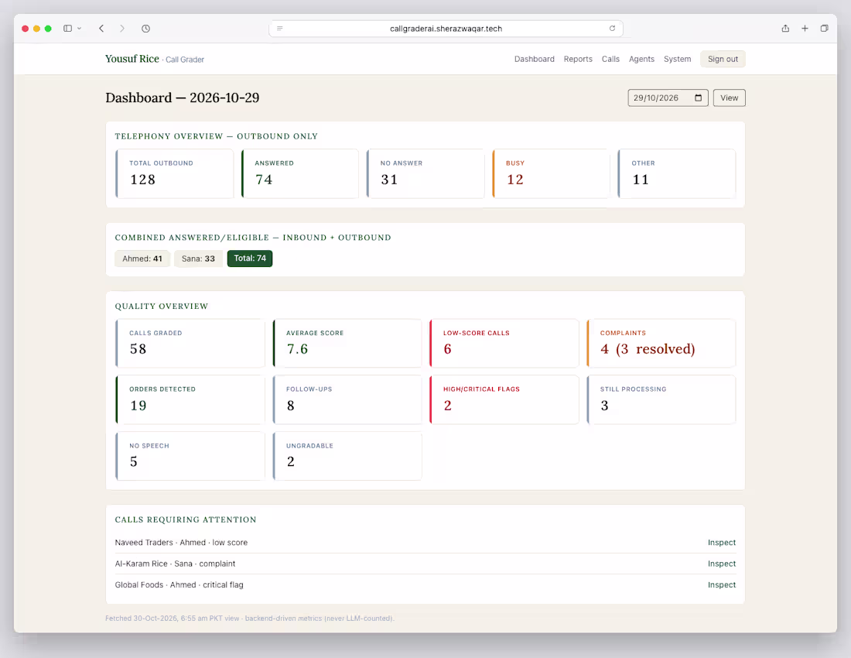Select the Busy 12 card
Screen dimensions: 851x658
552,173
